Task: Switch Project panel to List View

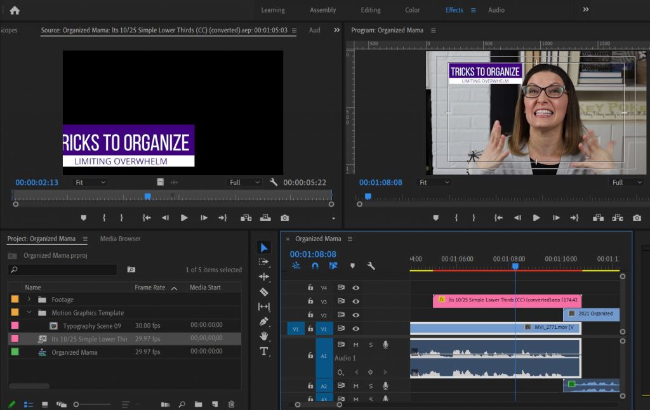Action: (x=28, y=404)
